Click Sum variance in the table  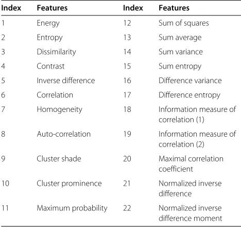[181, 52]
